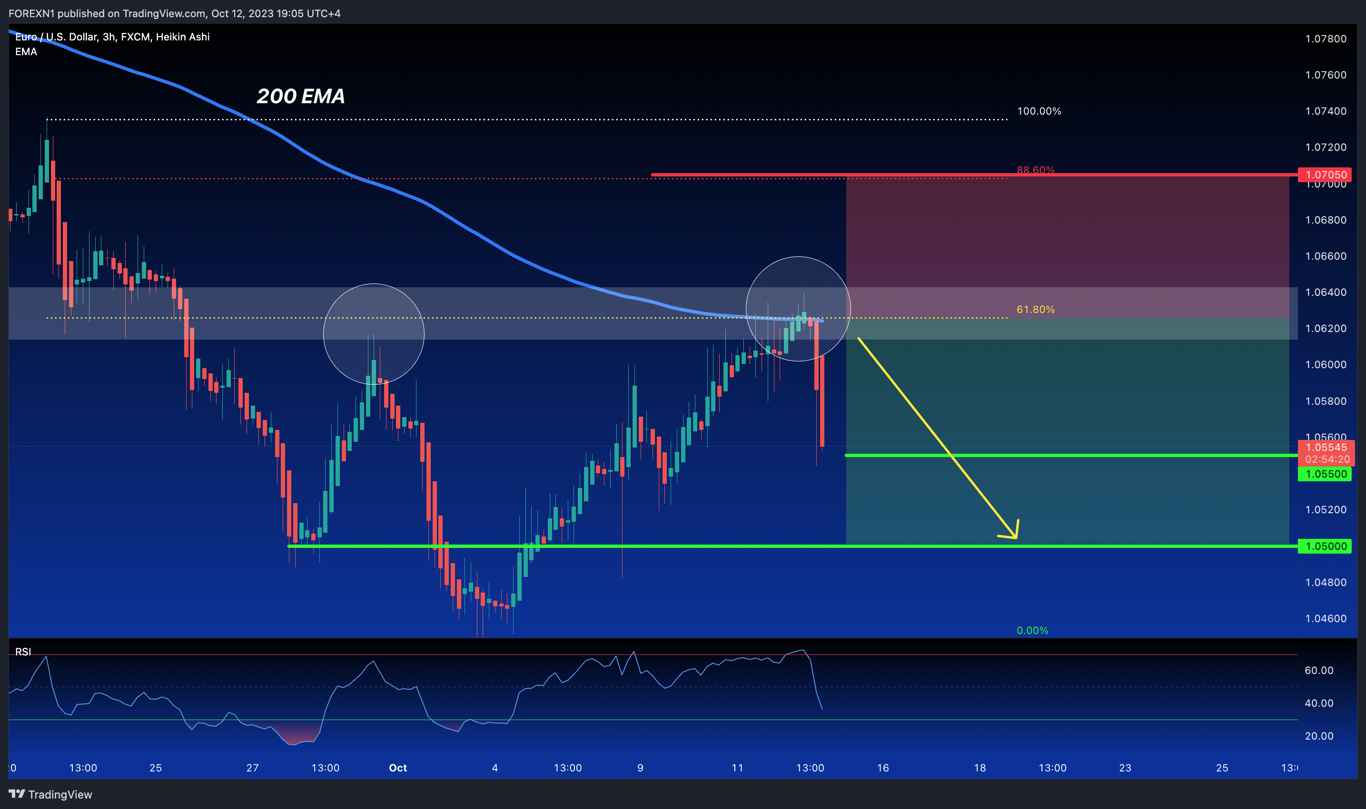Select the EMA indicator label

(x=26, y=52)
